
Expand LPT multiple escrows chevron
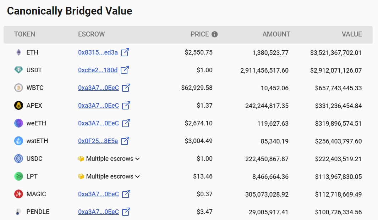tap(137, 177)
